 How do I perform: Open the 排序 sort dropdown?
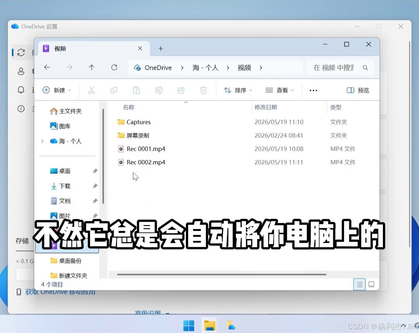pos(238,90)
